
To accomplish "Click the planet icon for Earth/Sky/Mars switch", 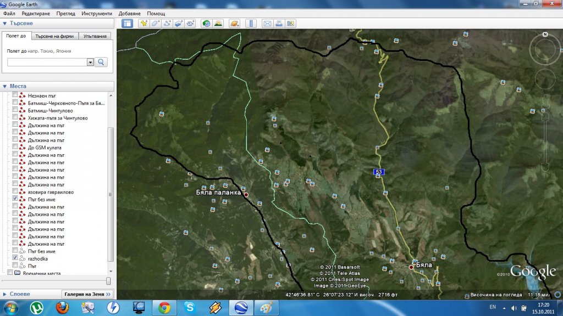I will click(x=234, y=24).
